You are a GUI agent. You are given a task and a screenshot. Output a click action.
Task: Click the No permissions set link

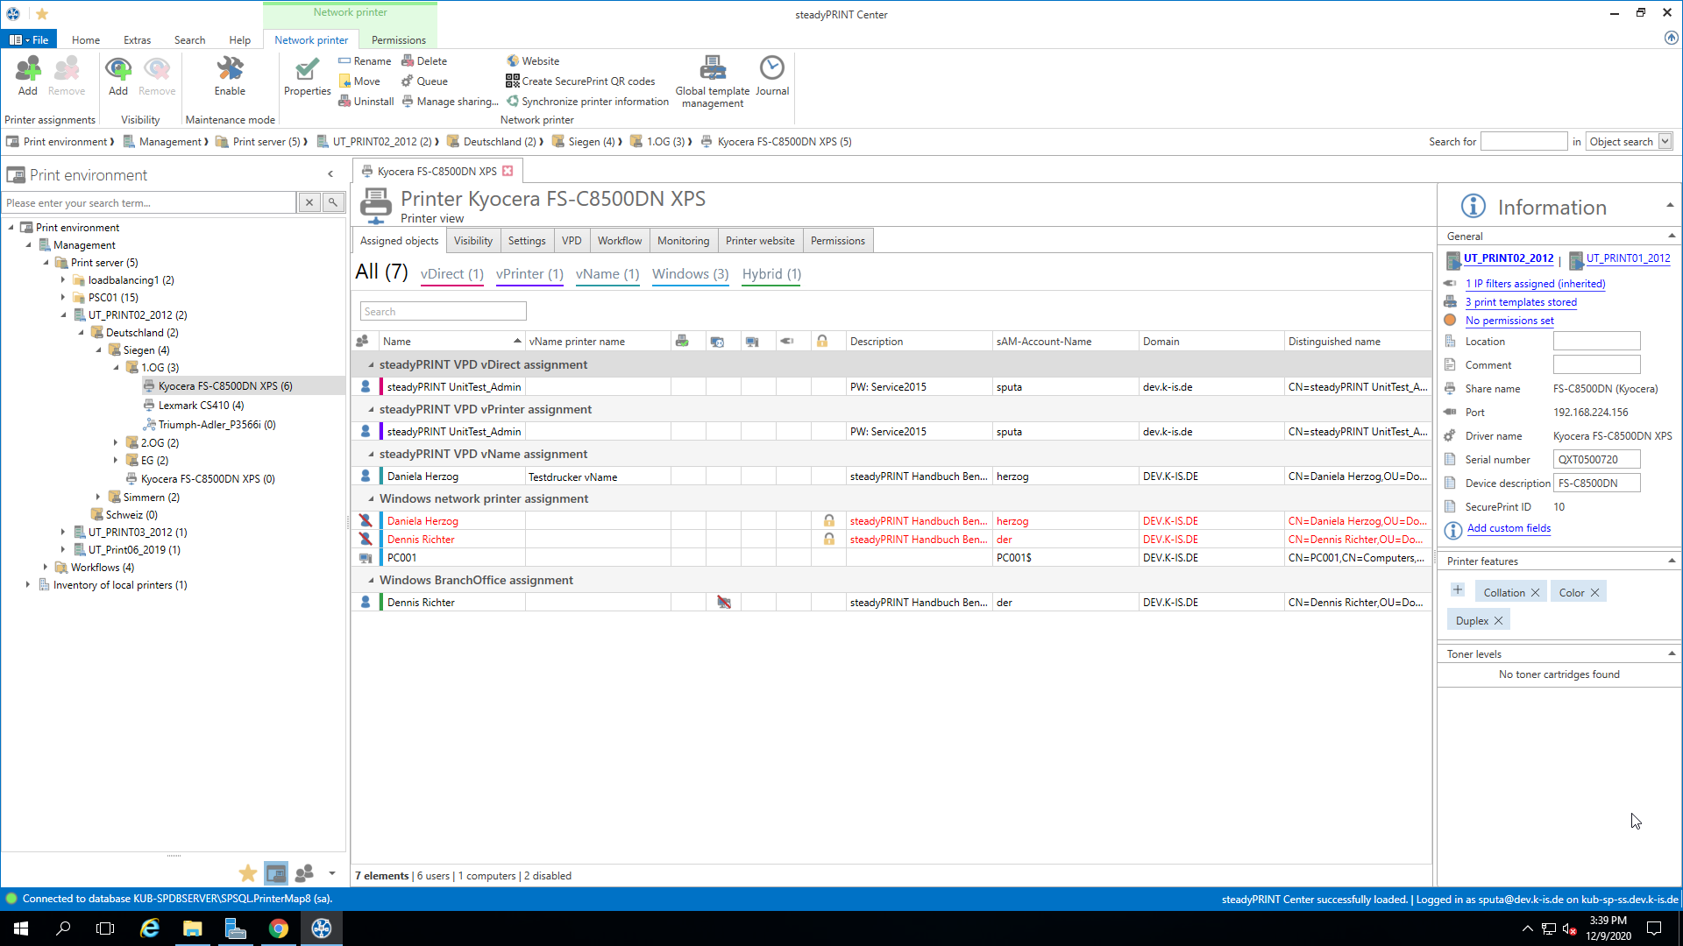(x=1509, y=321)
